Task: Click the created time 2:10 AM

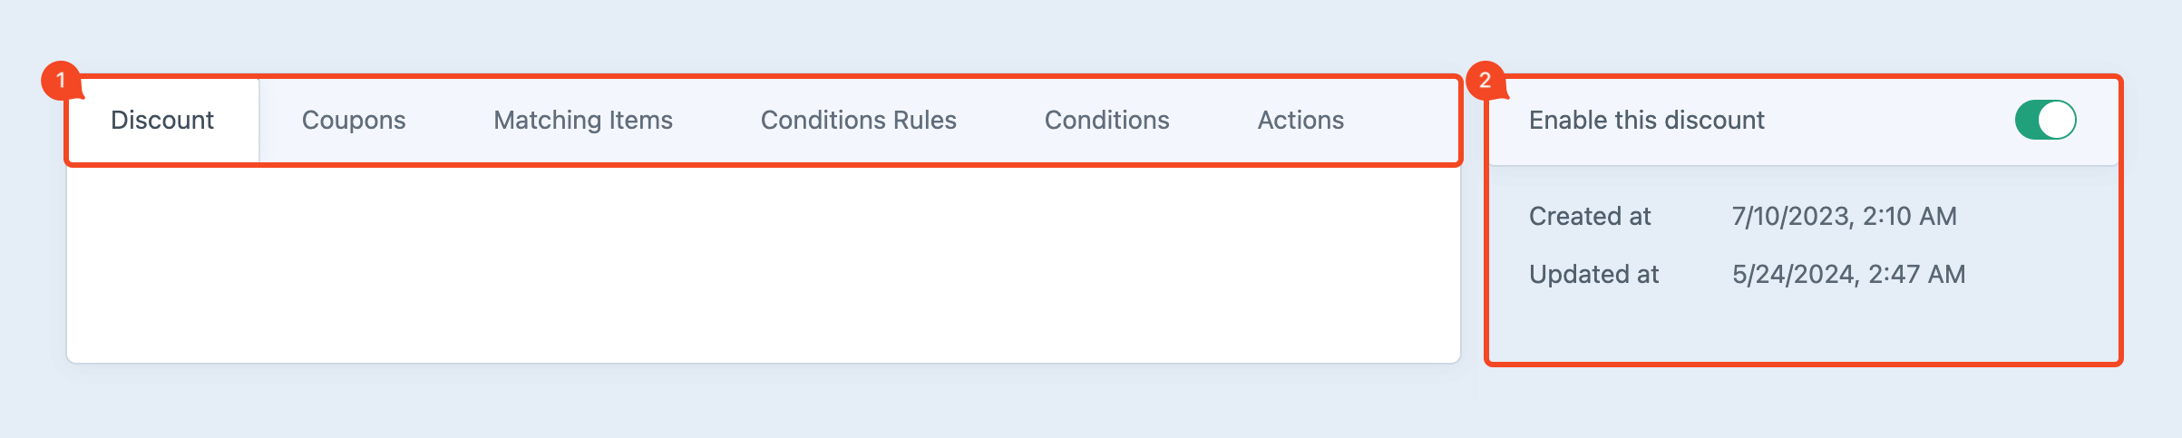Action: [x=1910, y=217]
